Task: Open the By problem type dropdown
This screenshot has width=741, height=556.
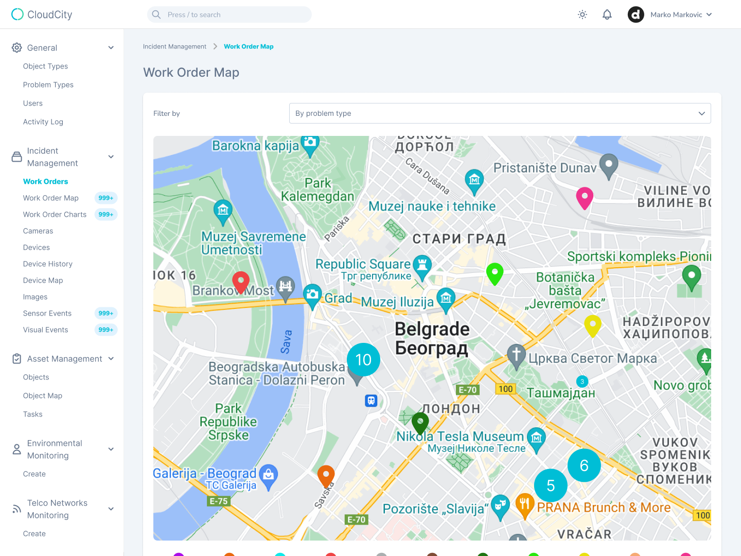Action: point(500,113)
